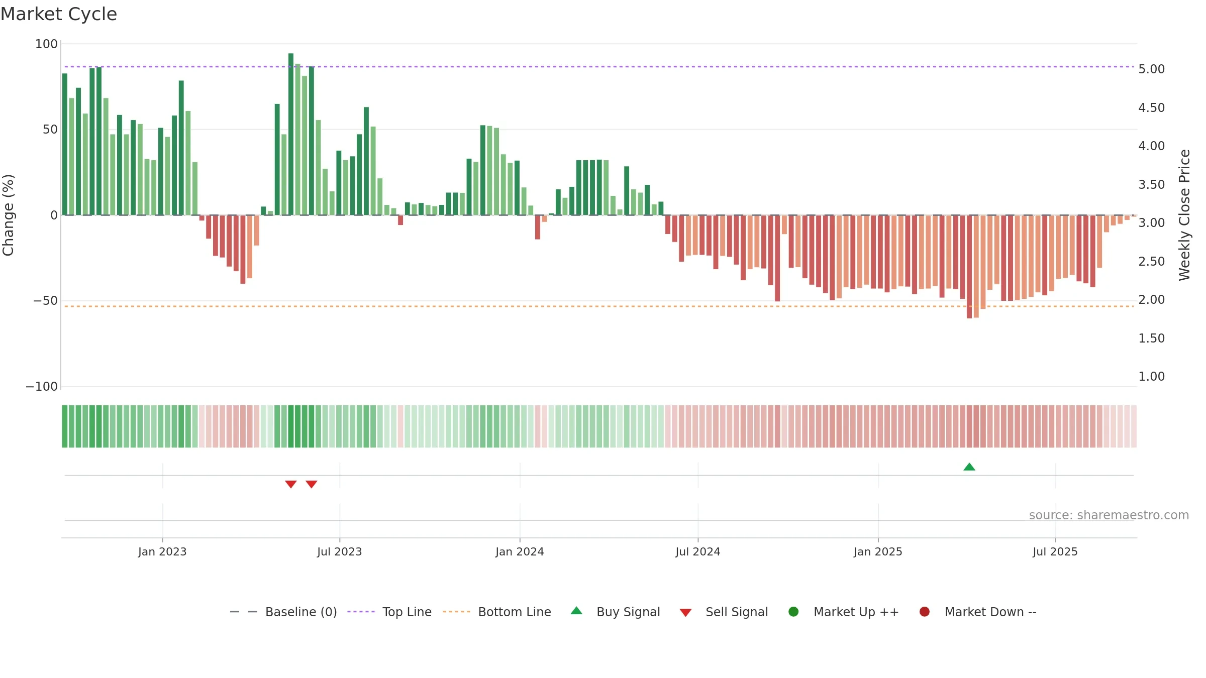Click the Jul 2024 axis label

click(x=698, y=552)
